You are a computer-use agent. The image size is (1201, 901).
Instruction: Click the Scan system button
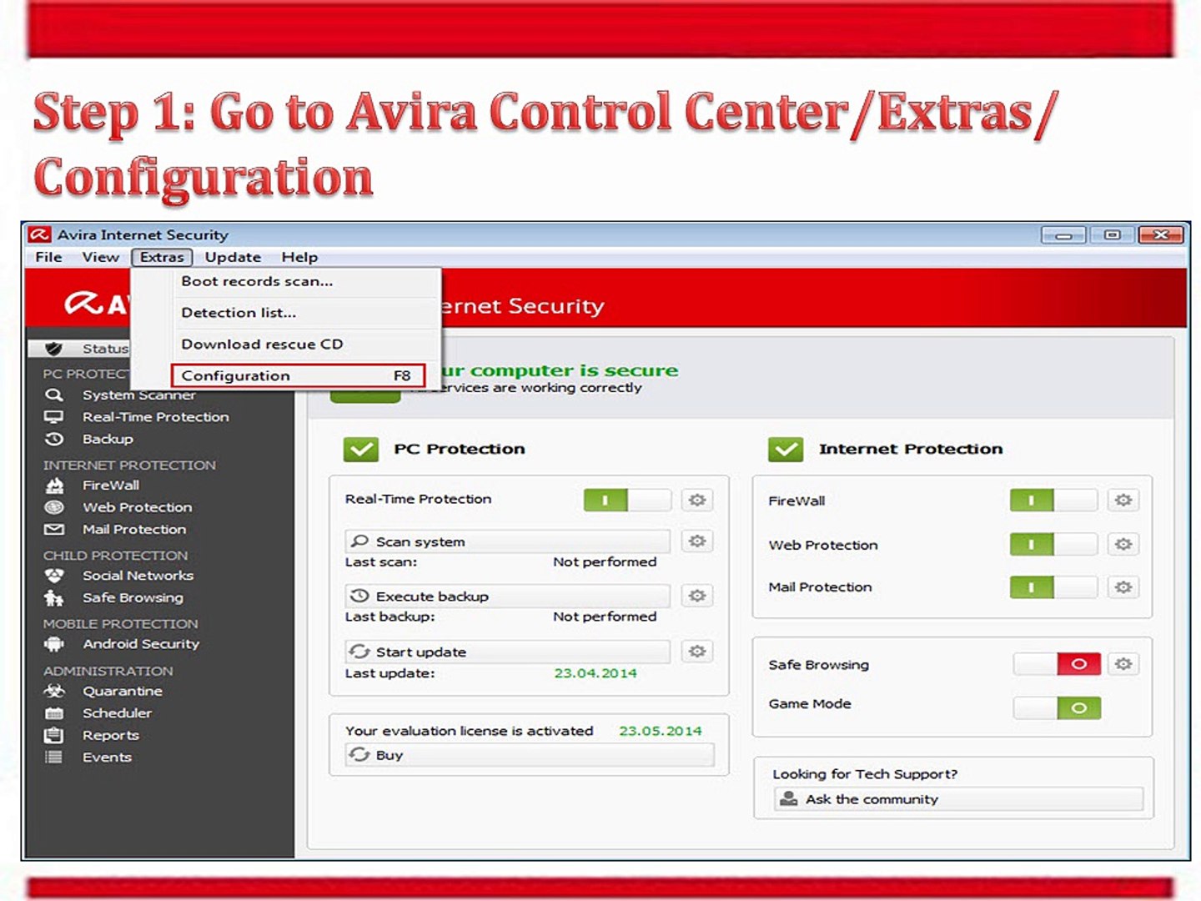click(x=508, y=541)
